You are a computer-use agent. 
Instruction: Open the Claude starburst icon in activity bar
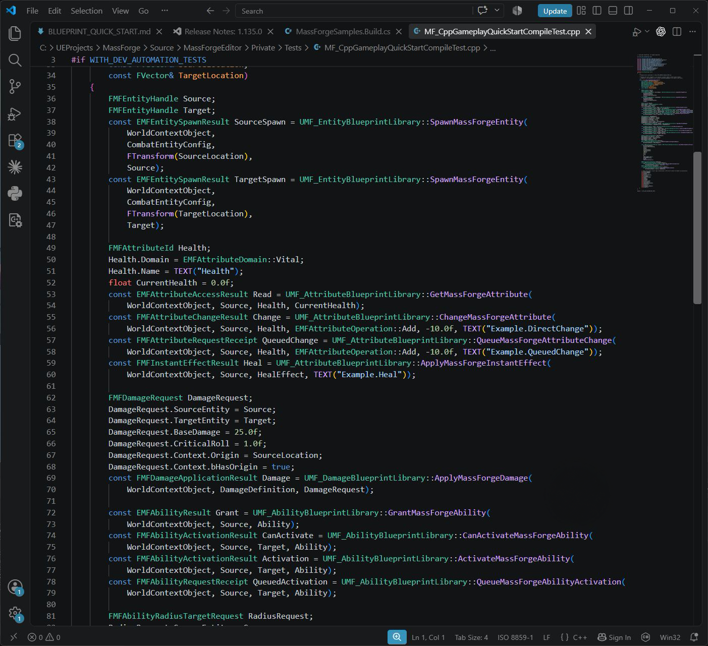(x=15, y=167)
